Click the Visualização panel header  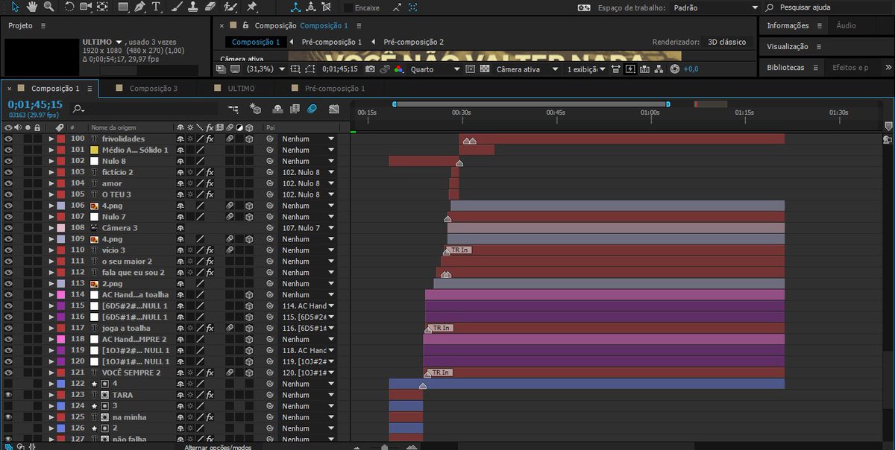(x=788, y=46)
